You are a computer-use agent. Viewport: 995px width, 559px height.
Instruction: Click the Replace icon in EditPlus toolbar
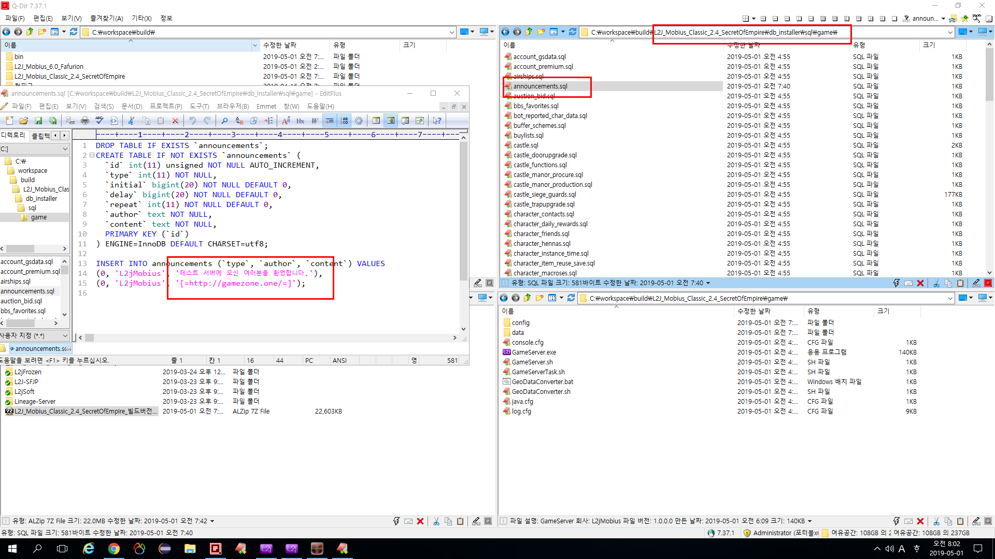point(239,121)
